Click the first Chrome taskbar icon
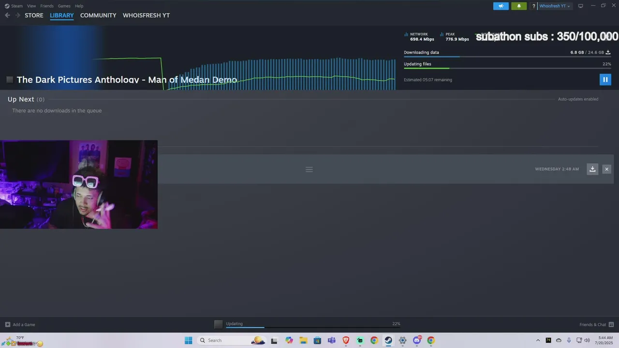The height and width of the screenshot is (348, 619). coord(374,340)
